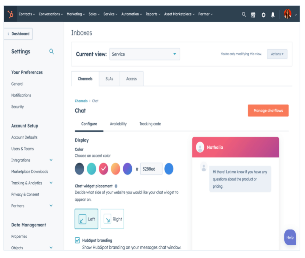Viewport: 305px width, 258px height.
Task: Open the HubSpot marketplace icon
Action: point(253,15)
